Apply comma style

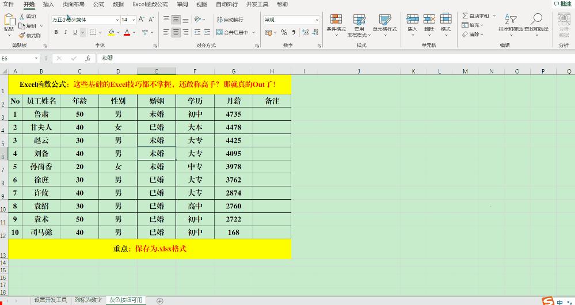294,32
